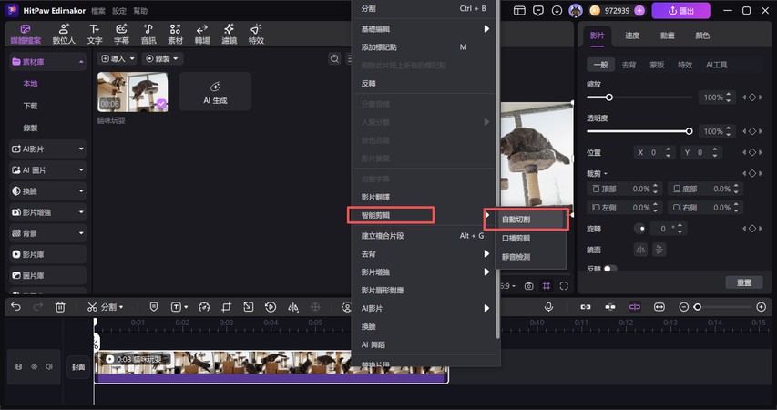
Task: Open the message feedback icon in title bar
Action: click(x=538, y=10)
